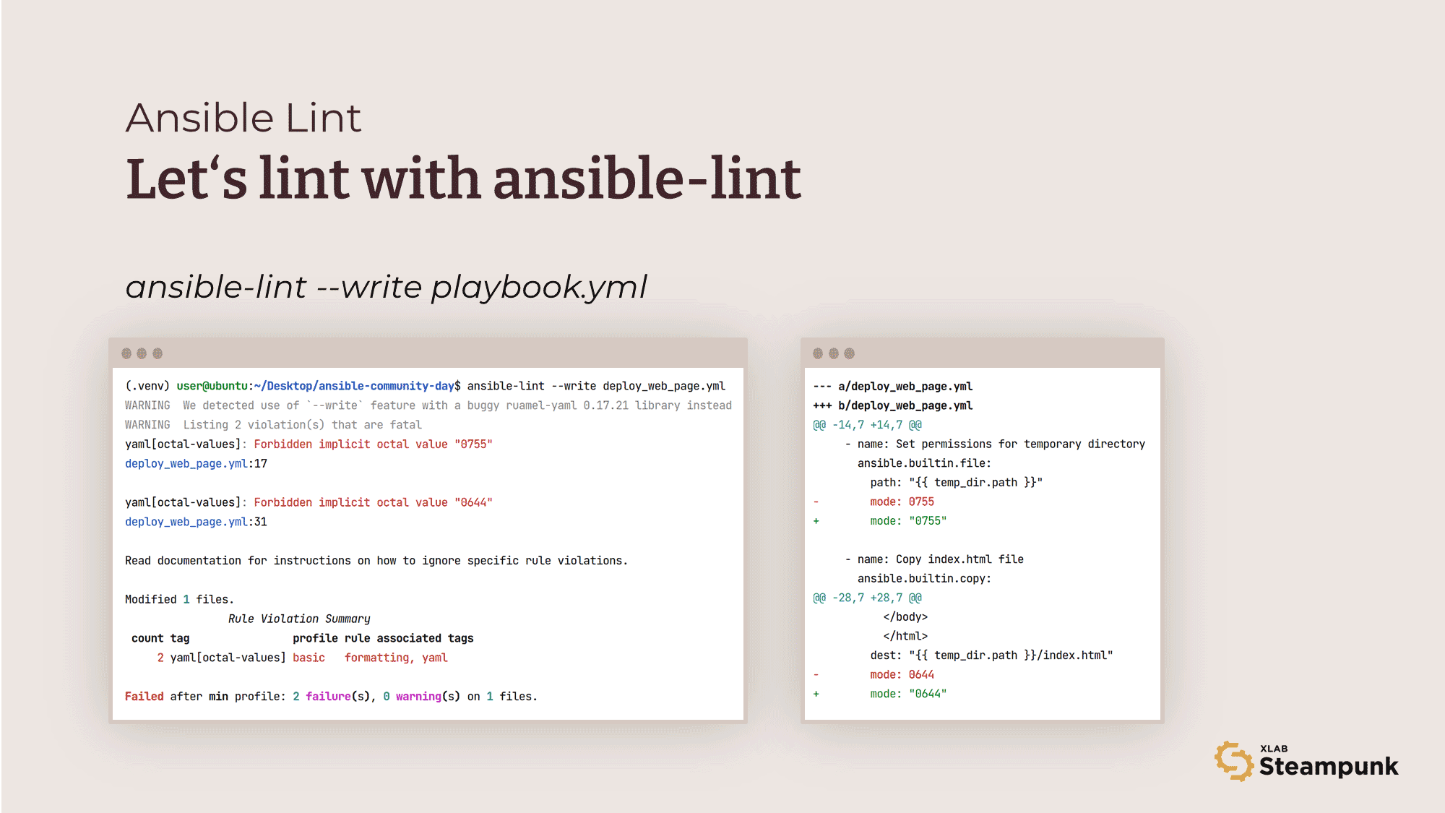This screenshot has height=813, width=1445.
Task: Click the user@ubuntu prompt text
Action: tap(212, 386)
